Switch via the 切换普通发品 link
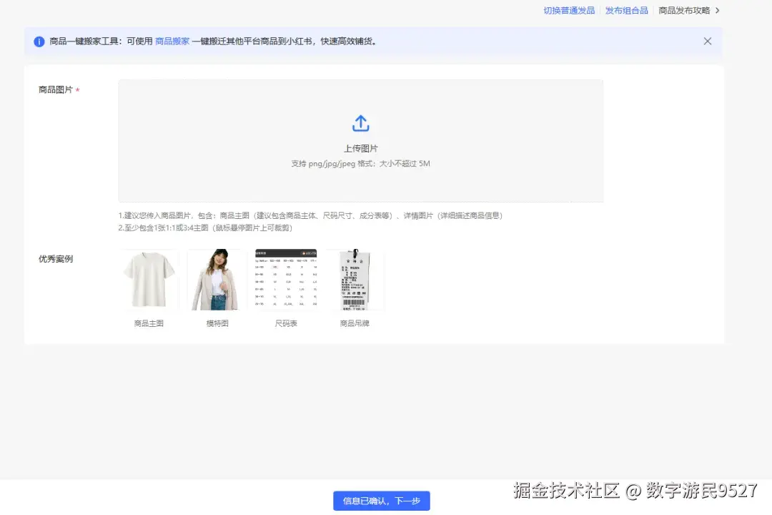The width and height of the screenshot is (772, 515). pos(568,10)
